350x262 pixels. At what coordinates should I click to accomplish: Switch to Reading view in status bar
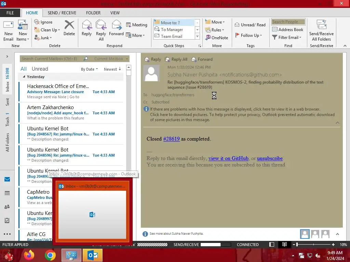pos(284,244)
